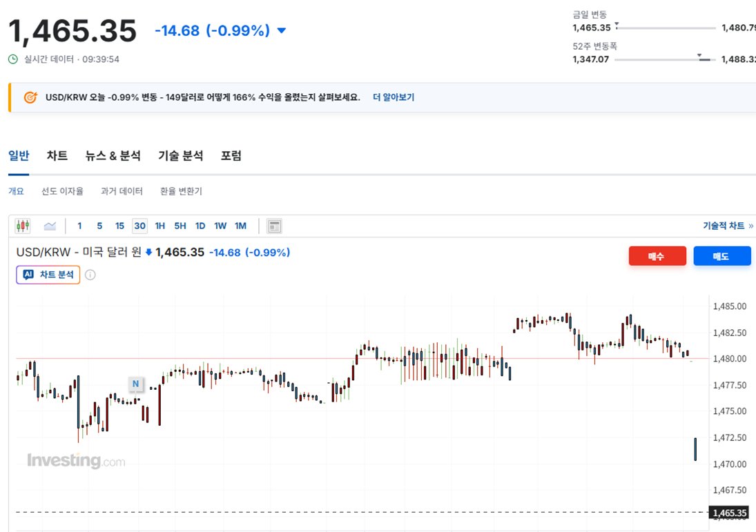Click the 52주 변동폭 range bar
The image size is (756, 532).
point(666,59)
